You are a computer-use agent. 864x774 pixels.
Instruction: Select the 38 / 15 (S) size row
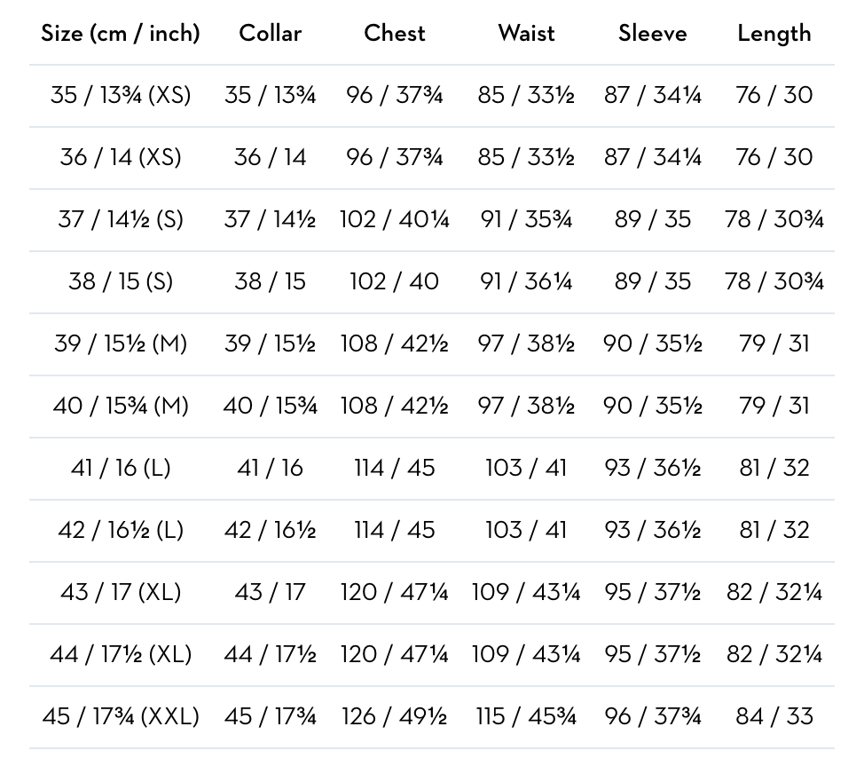432,282
